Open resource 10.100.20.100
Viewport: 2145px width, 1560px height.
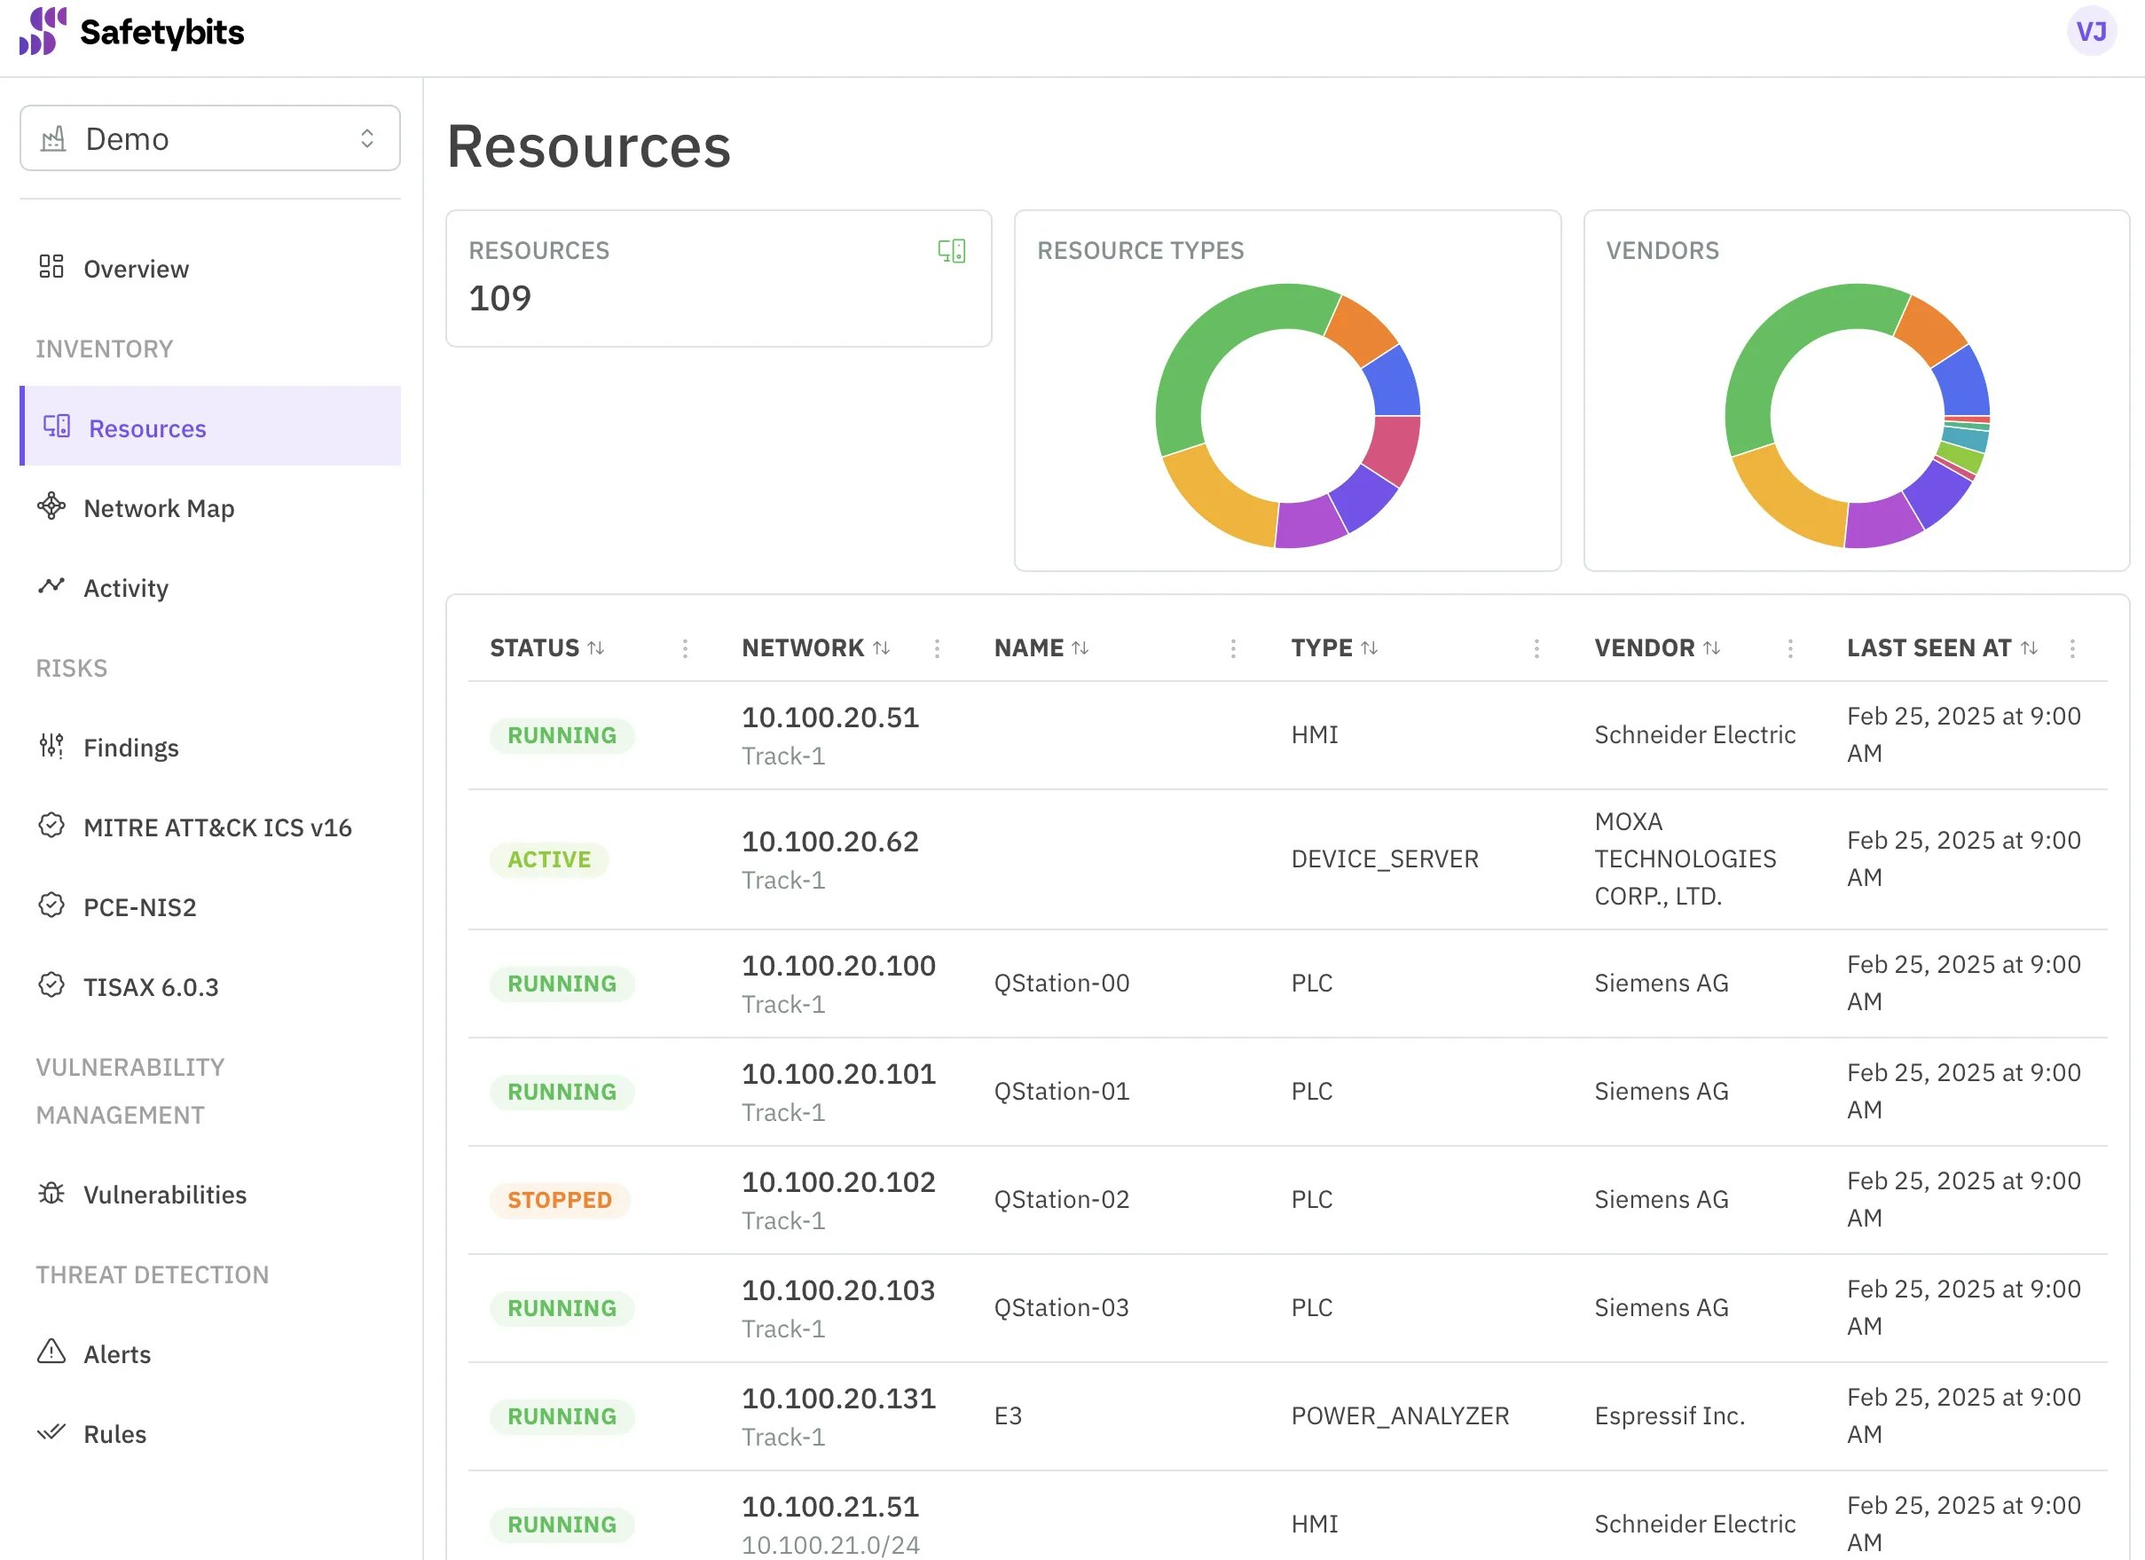click(x=838, y=965)
